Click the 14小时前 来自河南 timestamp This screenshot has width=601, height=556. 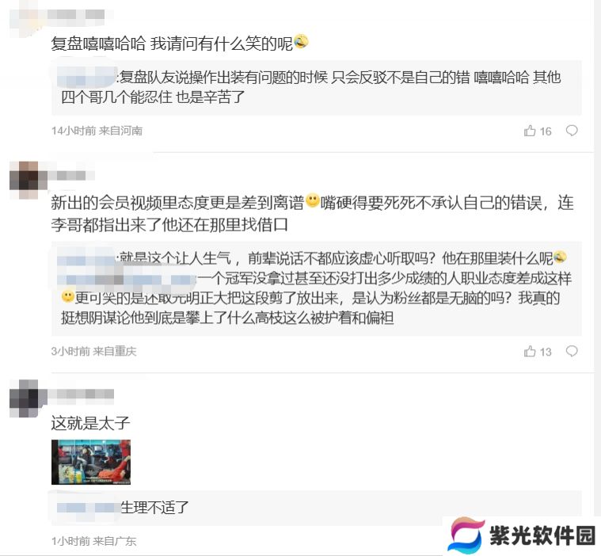click(x=97, y=131)
